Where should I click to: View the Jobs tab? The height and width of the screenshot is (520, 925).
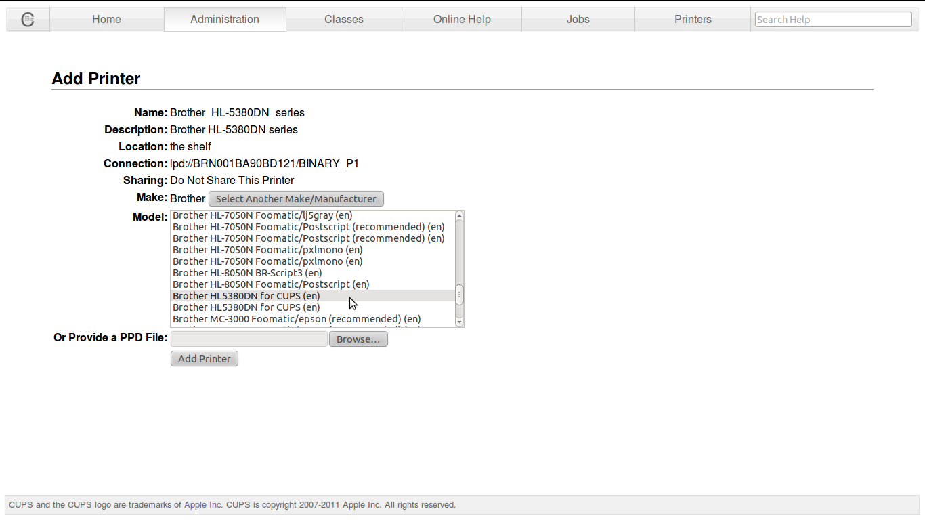tap(578, 20)
